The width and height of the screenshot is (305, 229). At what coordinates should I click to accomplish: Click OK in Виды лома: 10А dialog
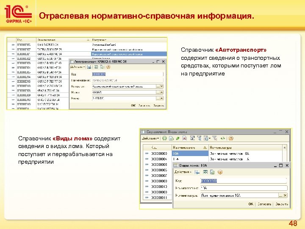(251, 204)
